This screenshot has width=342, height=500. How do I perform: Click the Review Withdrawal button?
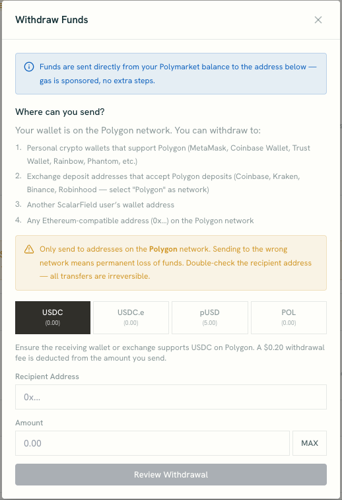coord(171,474)
